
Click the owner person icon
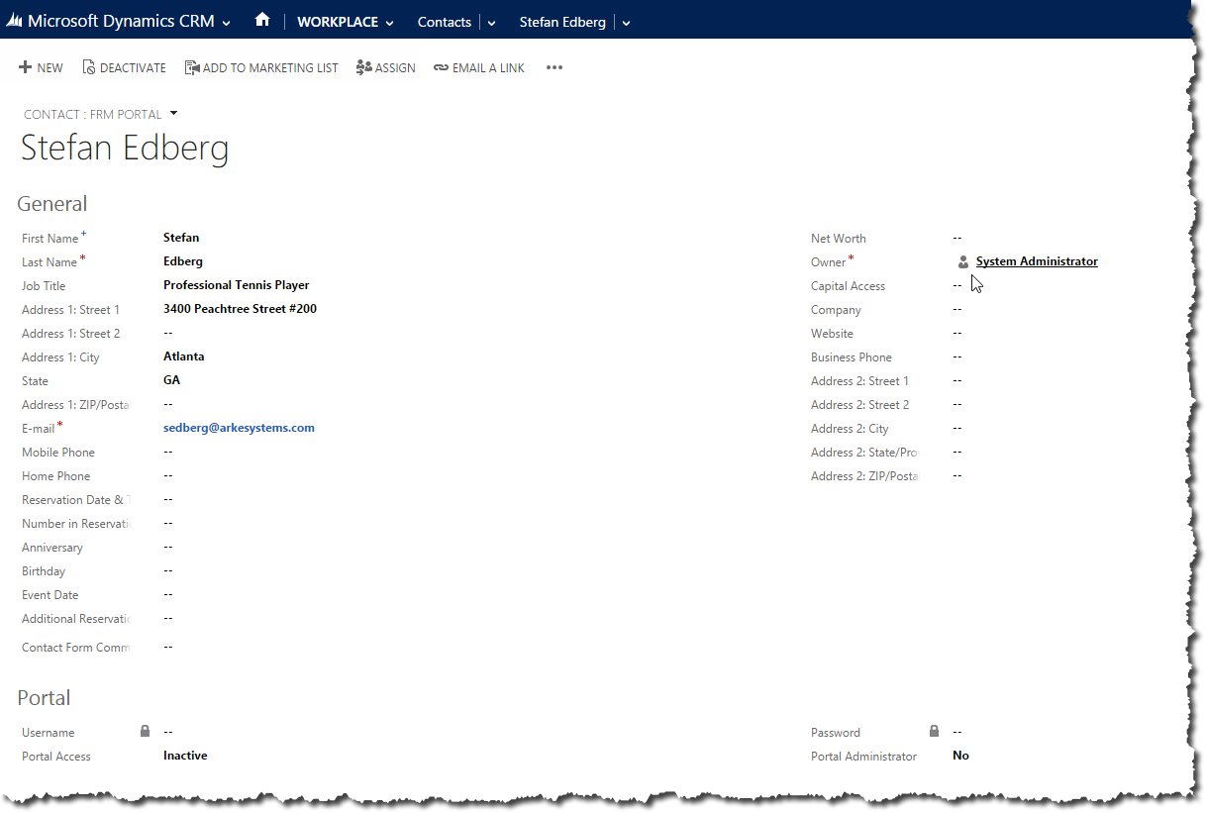(963, 262)
